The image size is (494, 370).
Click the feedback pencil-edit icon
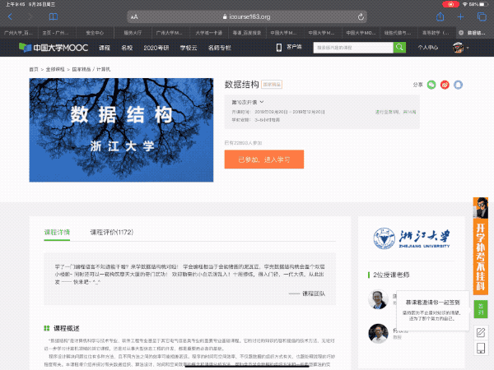point(481,332)
